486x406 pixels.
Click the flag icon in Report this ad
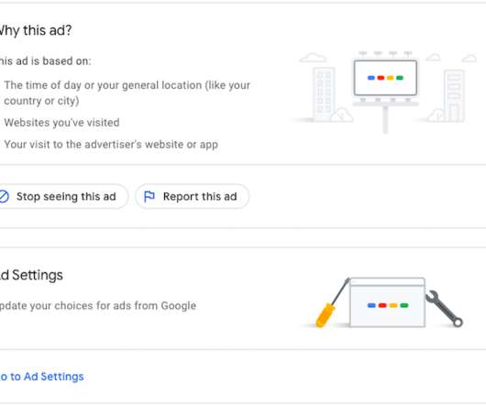click(149, 196)
